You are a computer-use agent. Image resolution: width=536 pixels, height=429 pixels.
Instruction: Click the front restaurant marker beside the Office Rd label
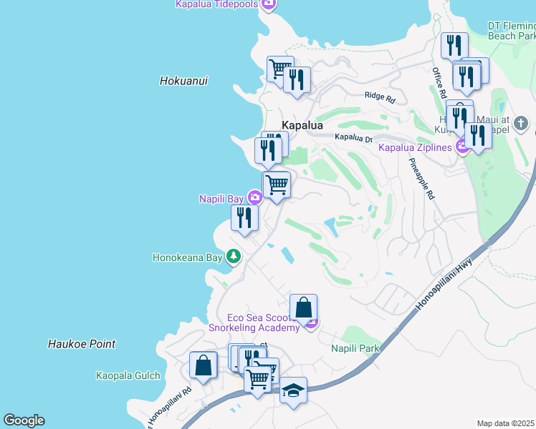tap(466, 77)
